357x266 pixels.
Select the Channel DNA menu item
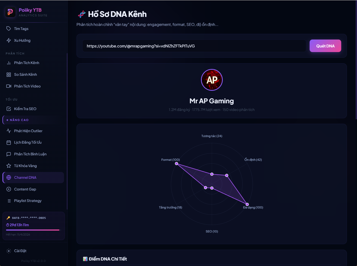click(x=33, y=177)
